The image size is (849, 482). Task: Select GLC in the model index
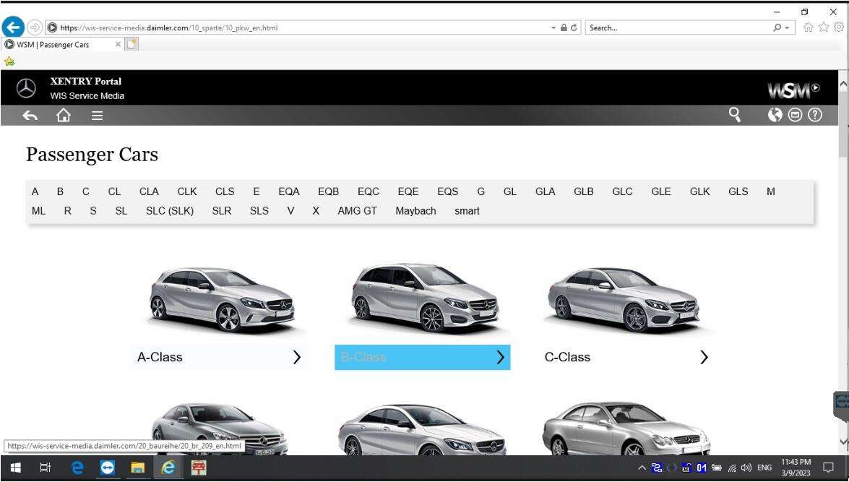(622, 191)
